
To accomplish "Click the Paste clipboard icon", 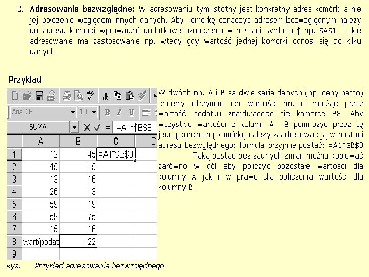I will coord(130,95).
